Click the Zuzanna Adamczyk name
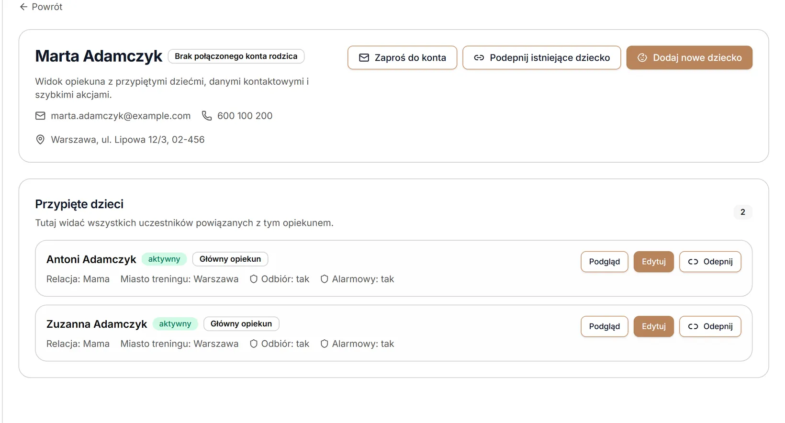The width and height of the screenshot is (785, 423). tap(97, 324)
